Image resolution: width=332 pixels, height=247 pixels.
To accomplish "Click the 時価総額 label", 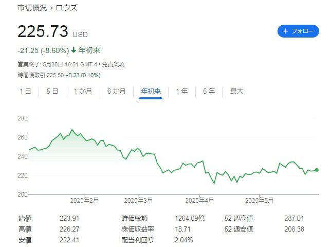I will pos(135,218).
